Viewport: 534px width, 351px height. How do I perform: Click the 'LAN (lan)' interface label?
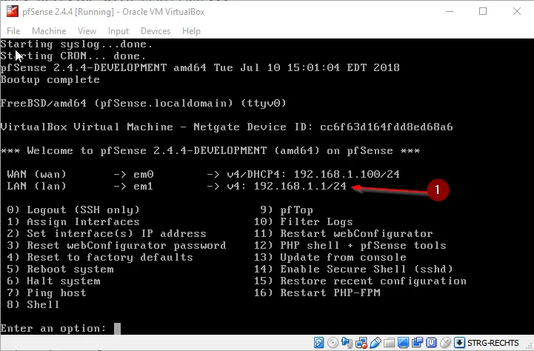pyautogui.click(x=37, y=186)
